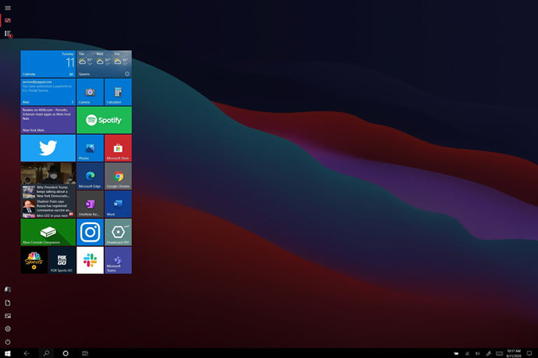Open the OneNote tile
Screen dimensions: 538x358
click(x=90, y=204)
